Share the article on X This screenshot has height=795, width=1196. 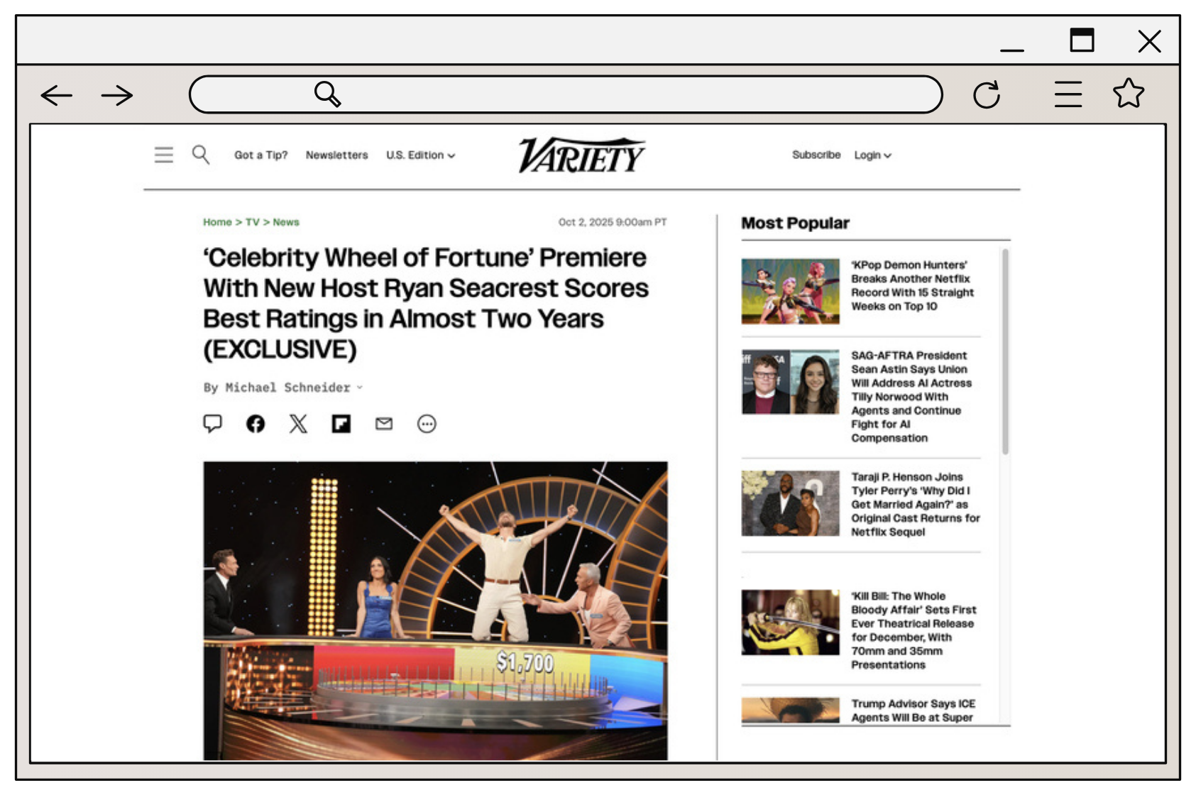click(x=297, y=424)
